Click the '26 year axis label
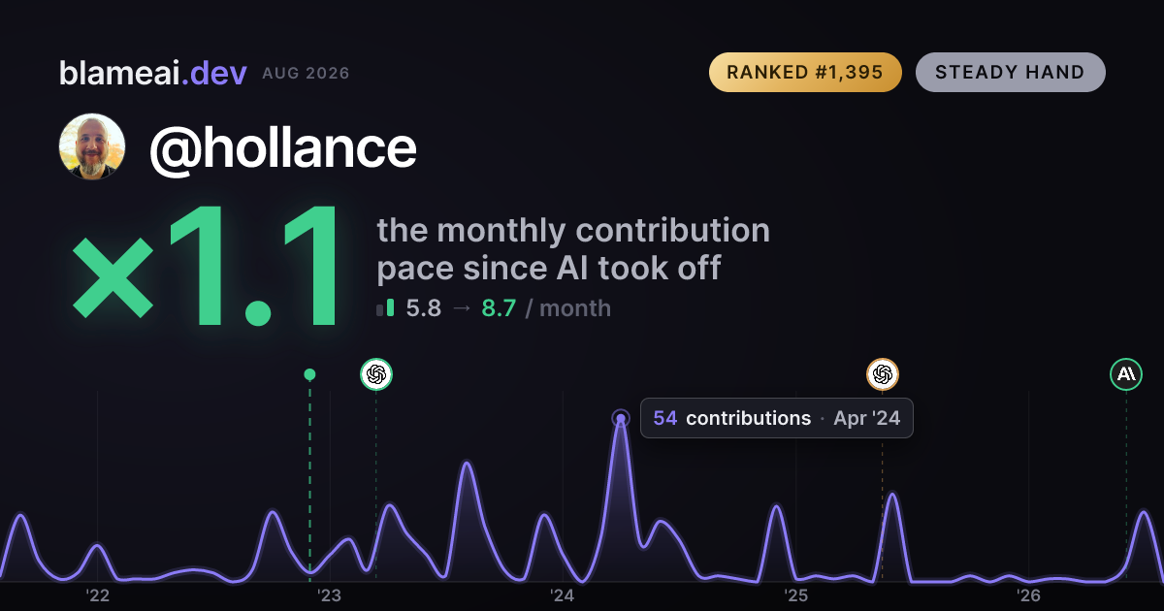The height and width of the screenshot is (611, 1164). (x=1028, y=595)
